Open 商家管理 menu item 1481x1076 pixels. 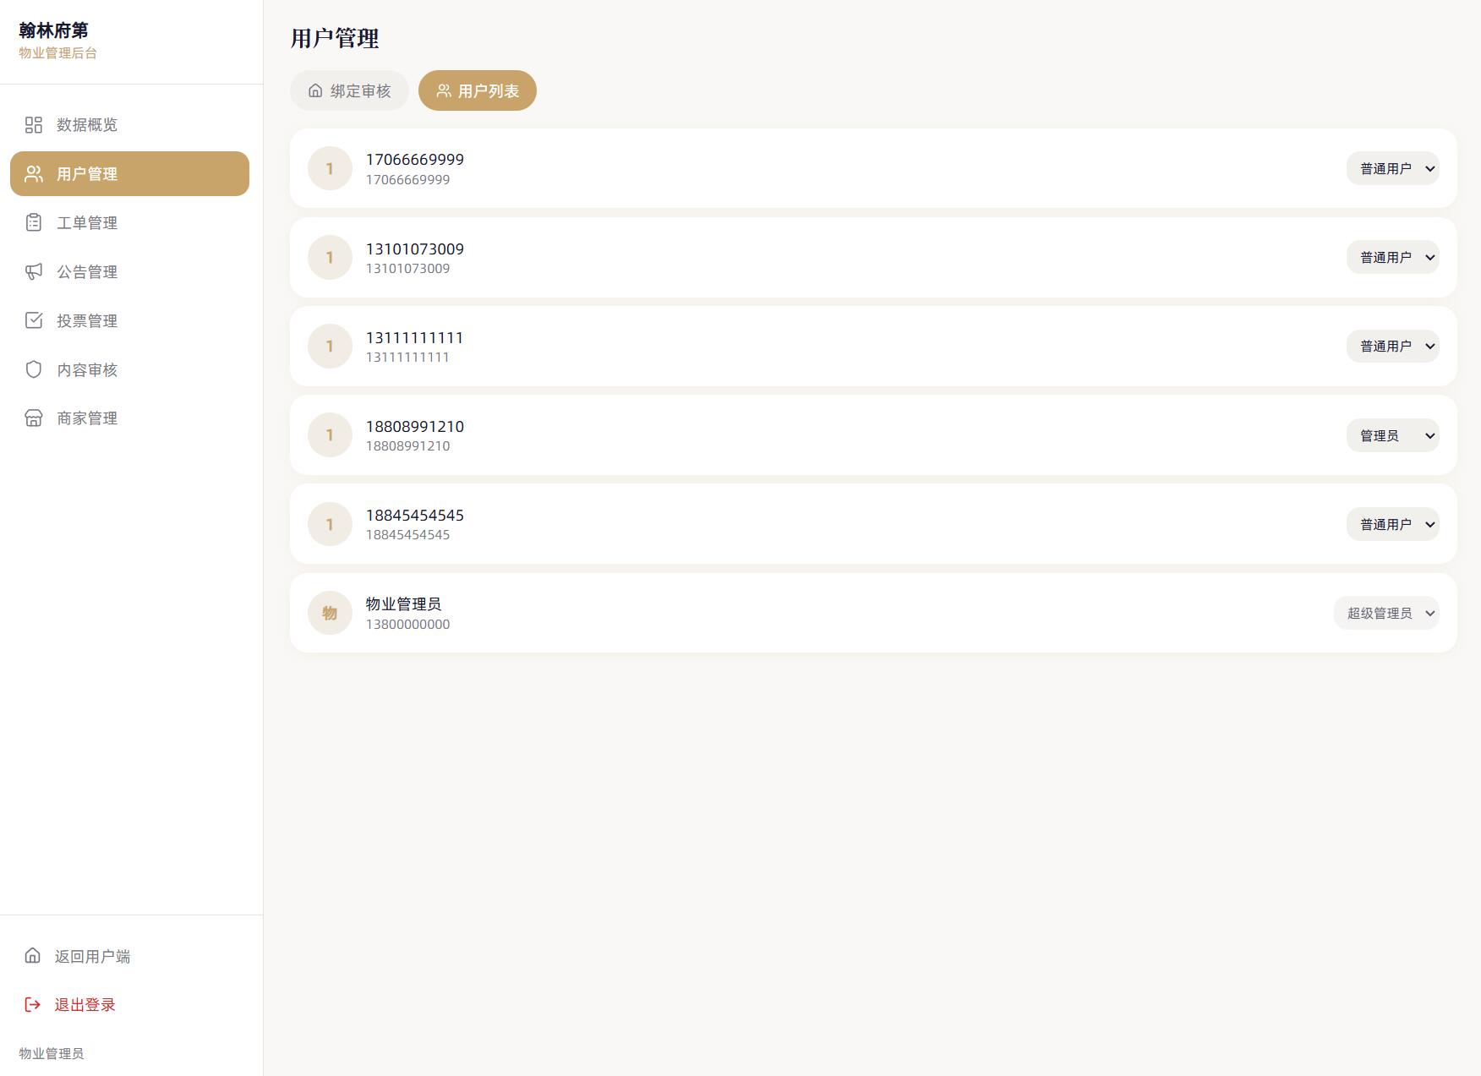tap(129, 418)
